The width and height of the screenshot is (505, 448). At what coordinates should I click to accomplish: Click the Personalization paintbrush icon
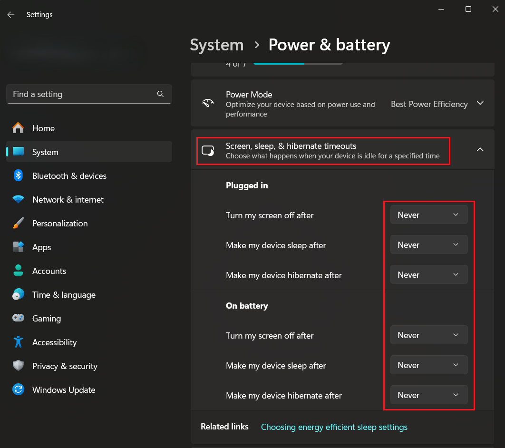point(19,224)
